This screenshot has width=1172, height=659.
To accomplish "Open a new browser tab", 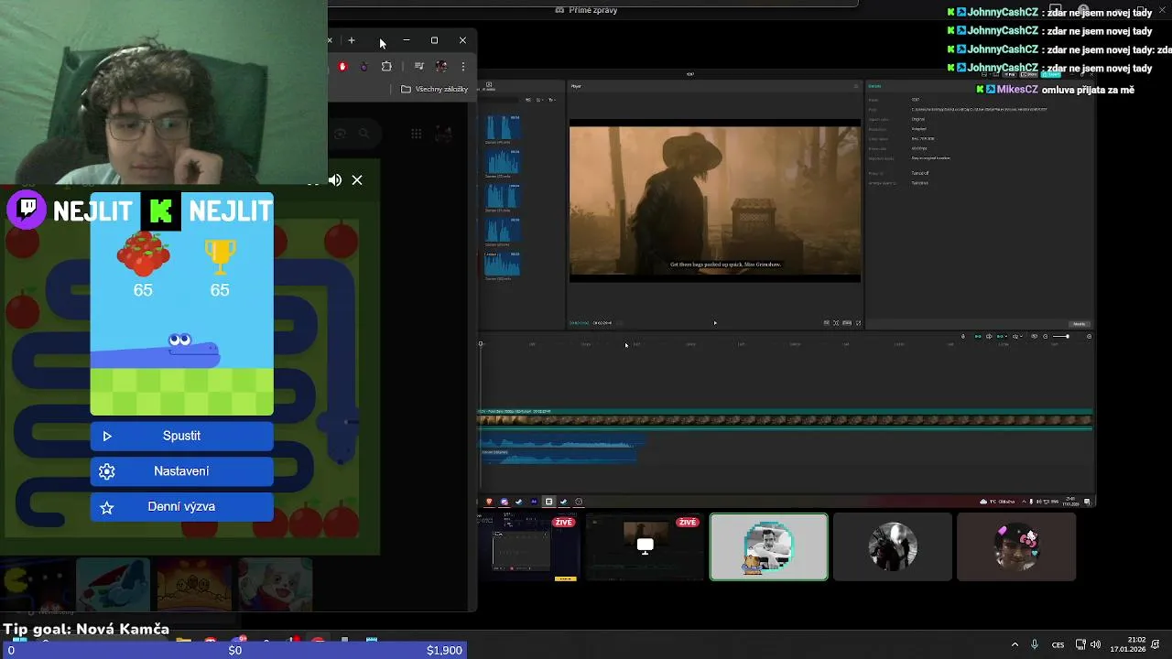I will tap(352, 40).
